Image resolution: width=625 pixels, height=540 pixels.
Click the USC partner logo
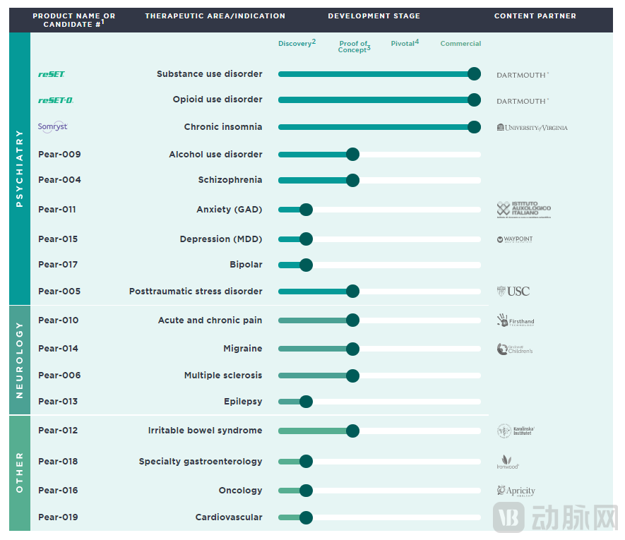(513, 292)
